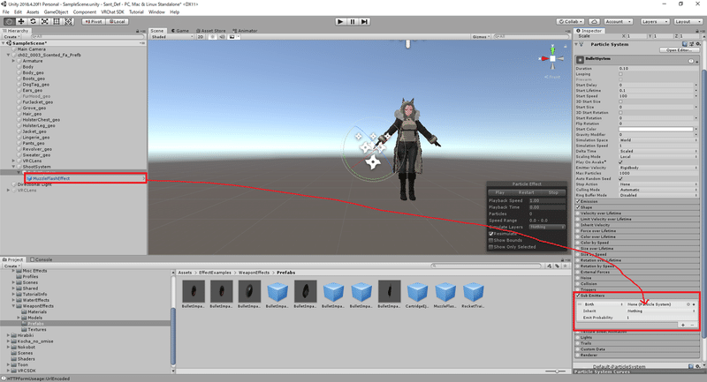Toggle the Play On Awake checkbox
This screenshot has width=707, height=382.
tap(621, 162)
